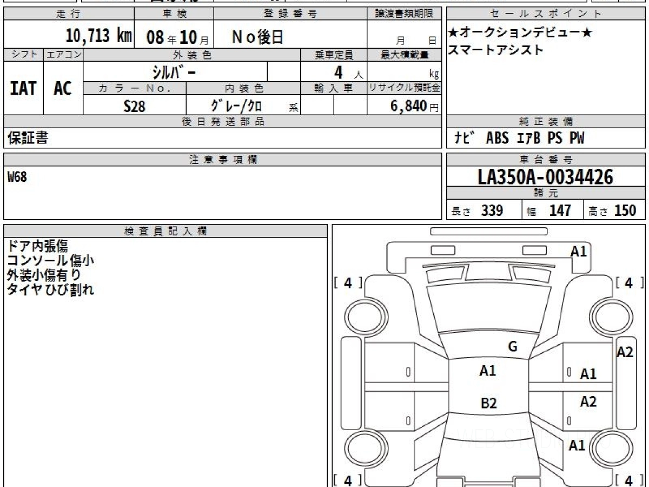Click the カラーNo. header
This screenshot has width=649, height=487.
pyautogui.click(x=135, y=88)
